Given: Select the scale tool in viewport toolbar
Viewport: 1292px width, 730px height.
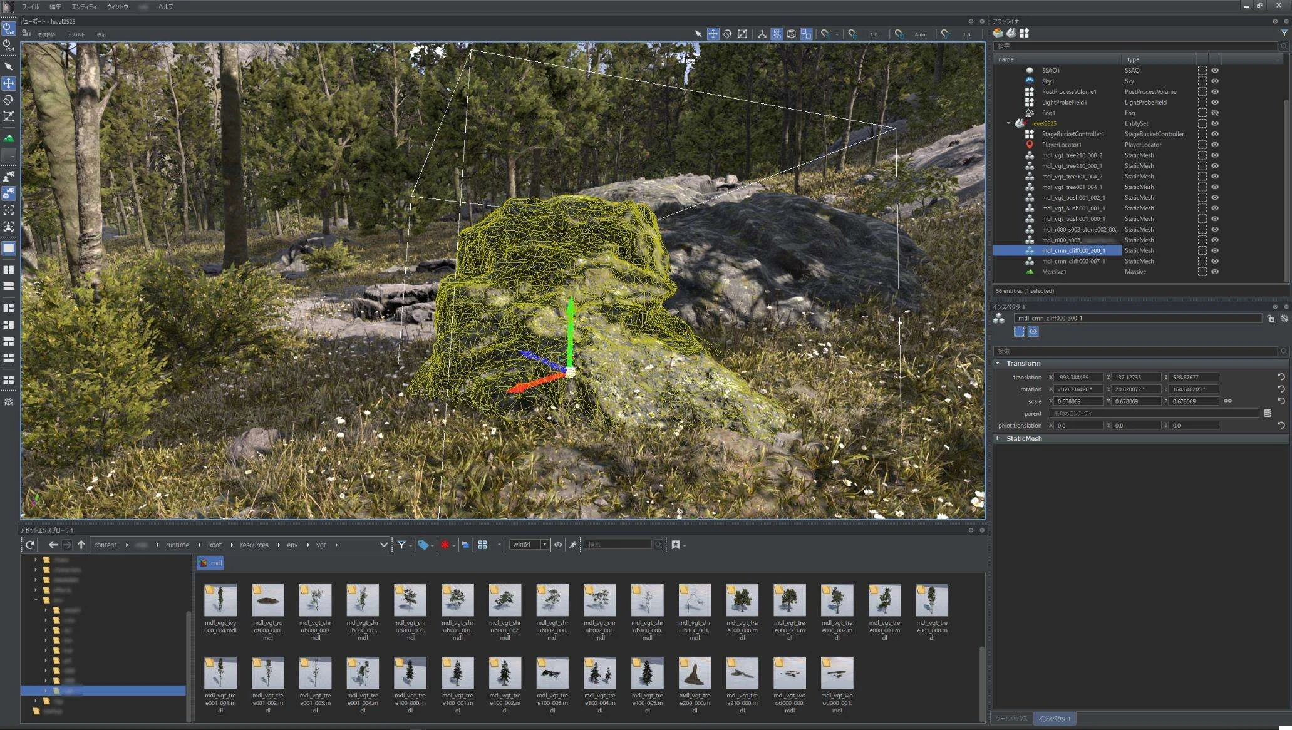Looking at the screenshot, I should [x=742, y=34].
